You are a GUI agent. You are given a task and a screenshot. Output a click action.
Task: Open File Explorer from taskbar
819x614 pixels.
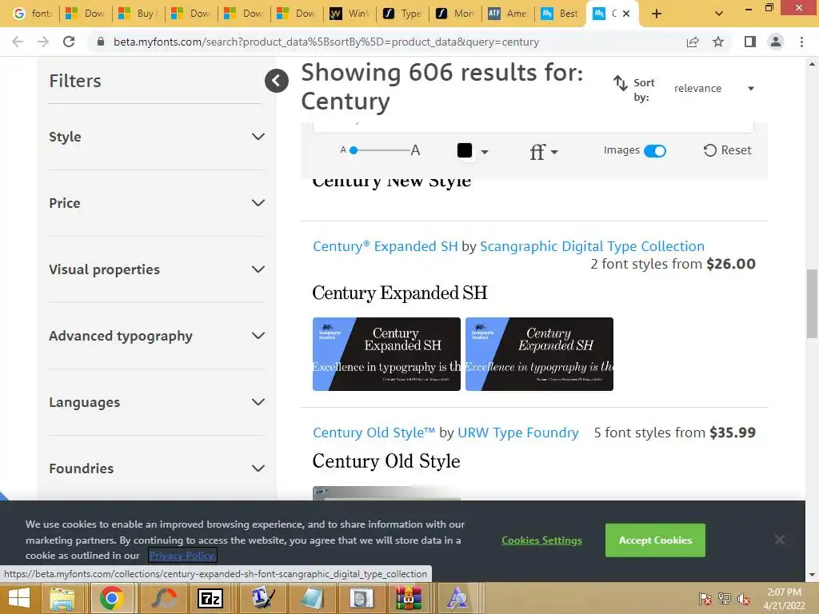click(62, 598)
